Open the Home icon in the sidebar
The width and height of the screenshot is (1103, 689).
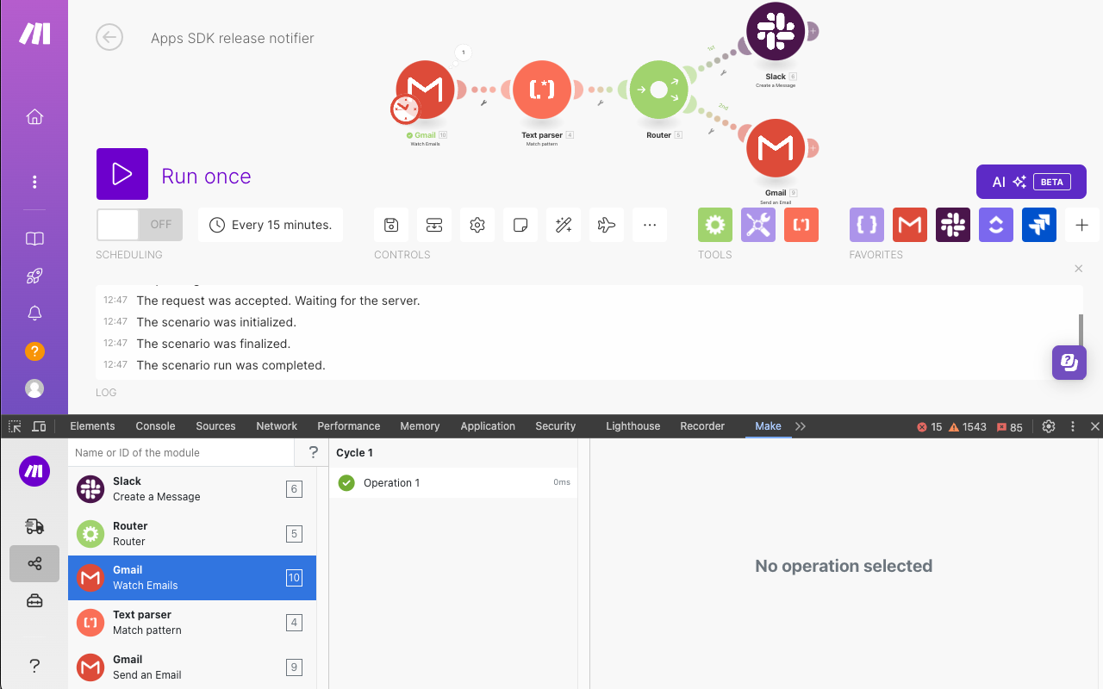[34, 116]
